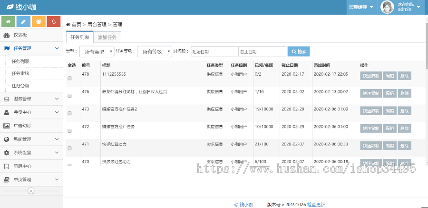Check the box for task 472
428x208 pixels.
coord(69,131)
